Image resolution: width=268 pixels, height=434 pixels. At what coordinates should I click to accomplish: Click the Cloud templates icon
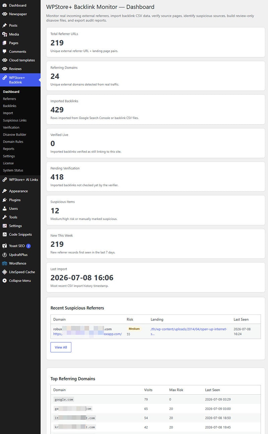point(4,60)
